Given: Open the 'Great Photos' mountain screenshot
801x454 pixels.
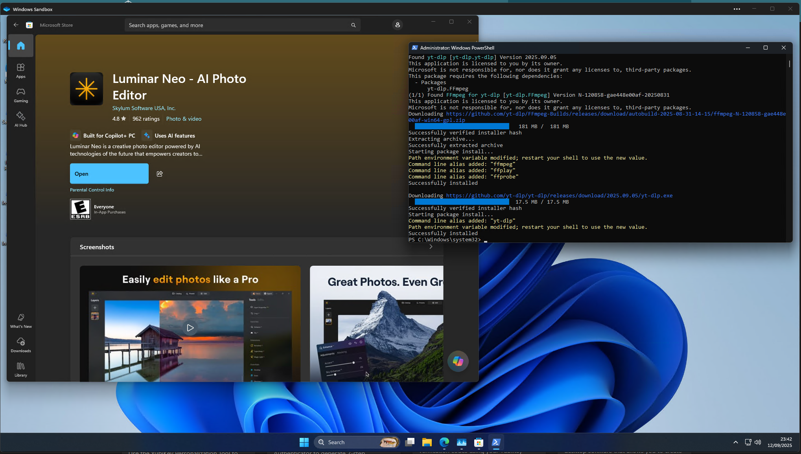Looking at the screenshot, I should coord(377,324).
